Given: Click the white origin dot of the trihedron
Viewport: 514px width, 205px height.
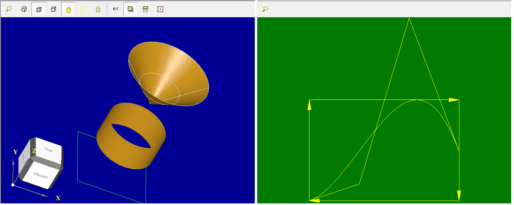Looking at the screenshot, I should coord(13,185).
